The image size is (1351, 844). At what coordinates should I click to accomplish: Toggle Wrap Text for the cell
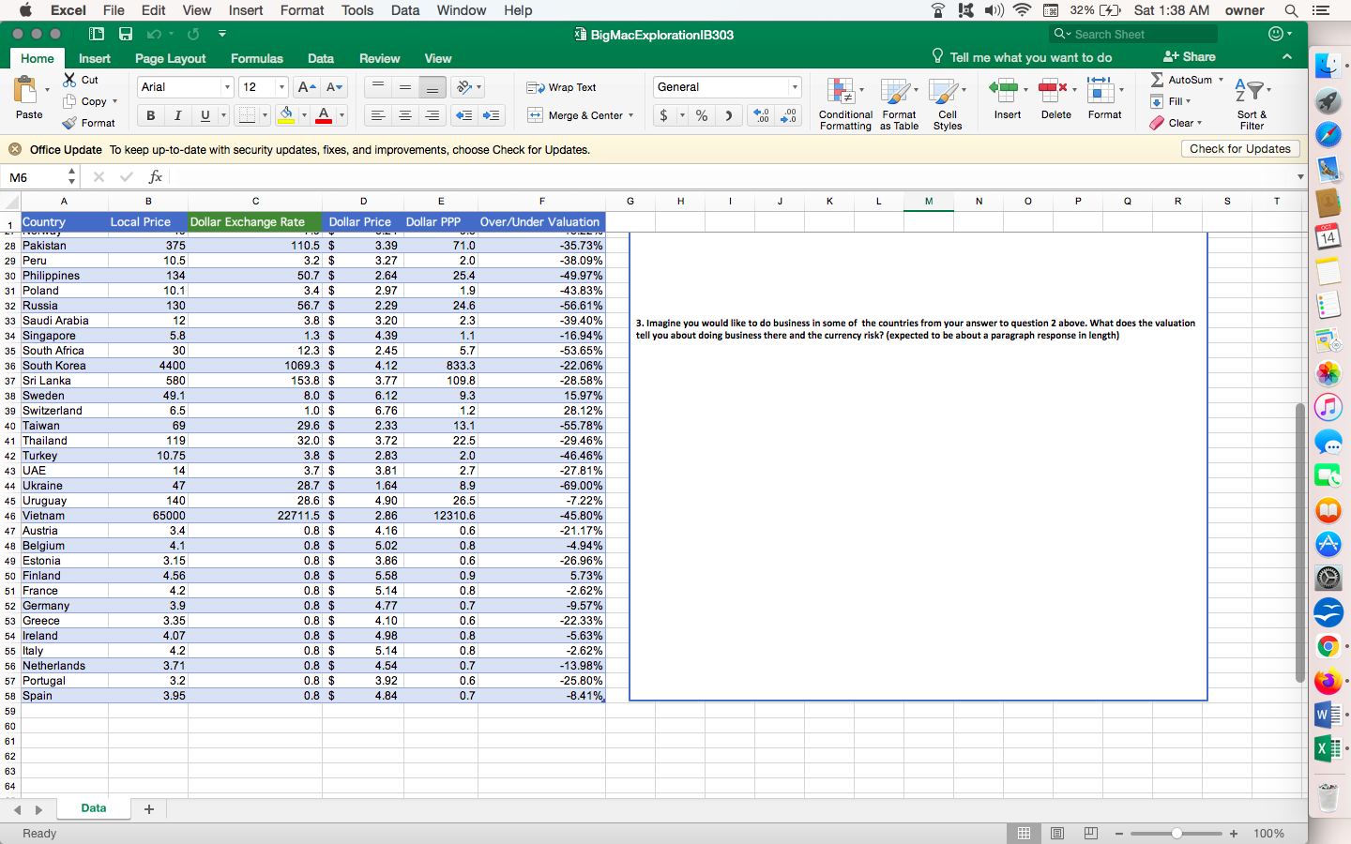[x=562, y=87]
